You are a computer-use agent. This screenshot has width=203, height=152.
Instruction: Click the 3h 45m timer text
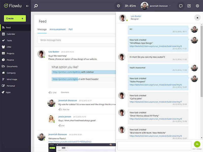pyautogui.click(x=130, y=6)
